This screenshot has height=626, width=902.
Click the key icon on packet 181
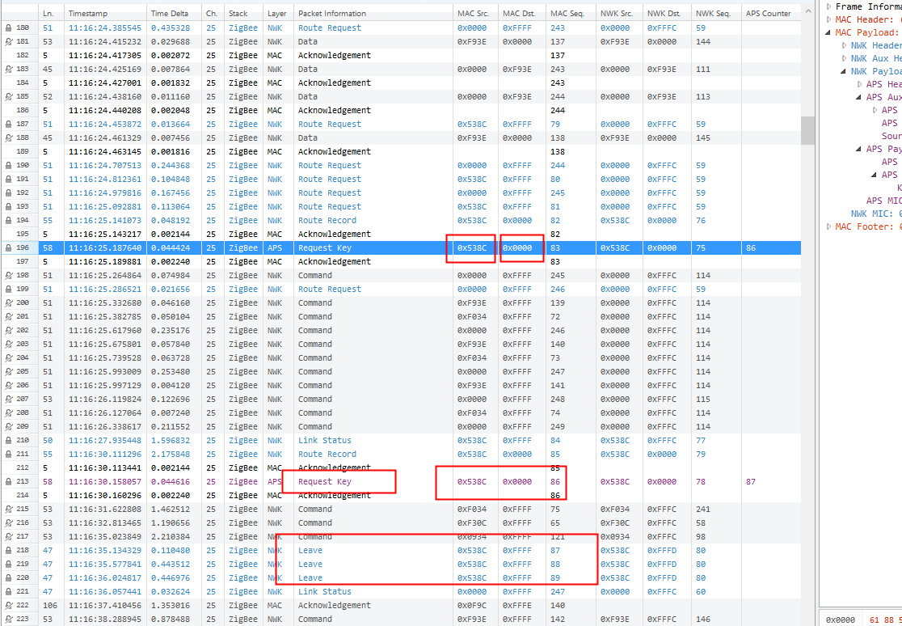[7, 42]
